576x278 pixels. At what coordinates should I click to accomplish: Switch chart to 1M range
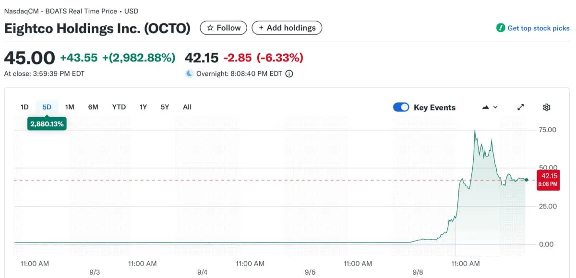[70, 107]
